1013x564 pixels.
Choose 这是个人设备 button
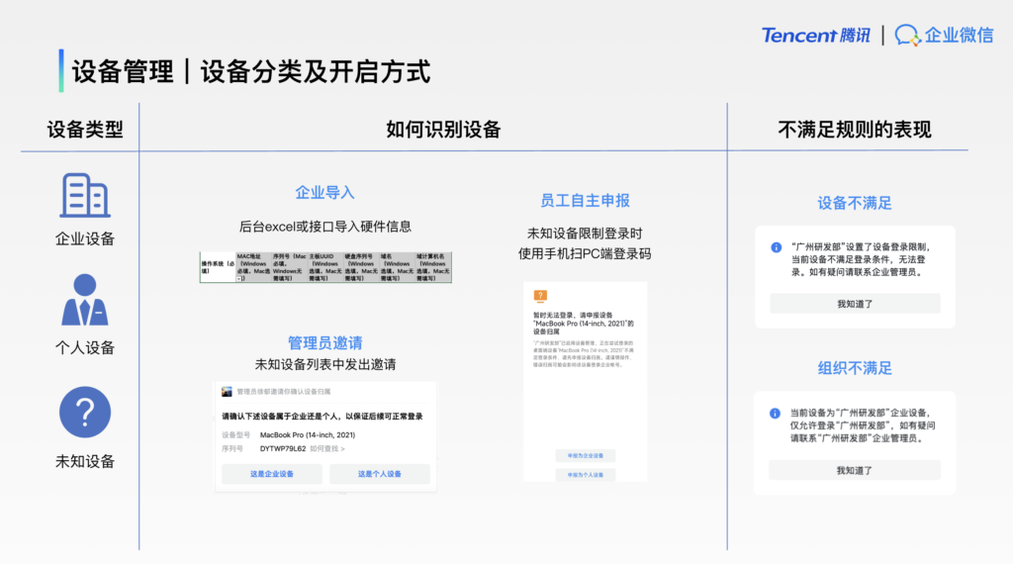(x=379, y=474)
